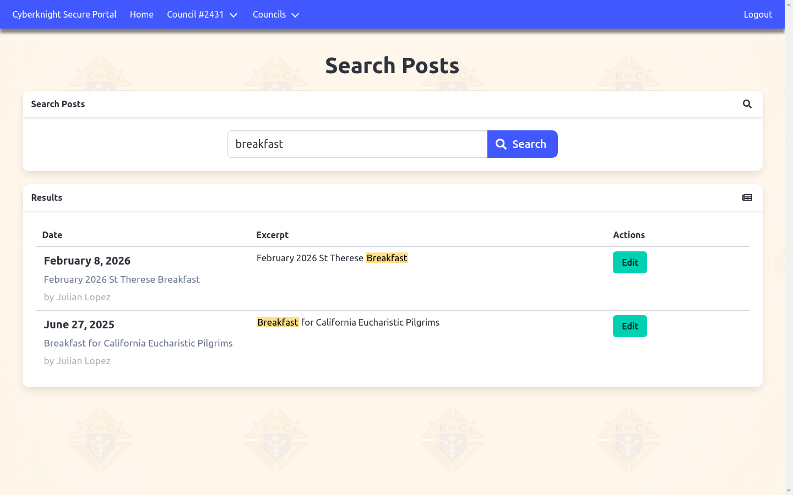The width and height of the screenshot is (793, 495).
Task: Open the Cyberknight Secure Portal brand link
Action: click(64, 15)
